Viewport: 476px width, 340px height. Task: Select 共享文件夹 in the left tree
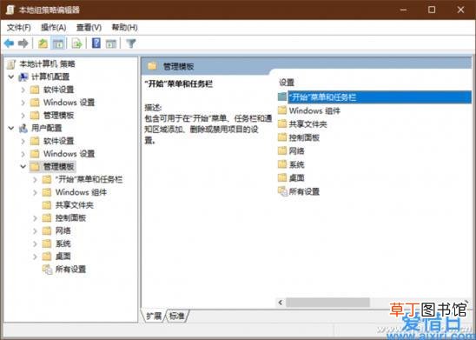[75, 205]
